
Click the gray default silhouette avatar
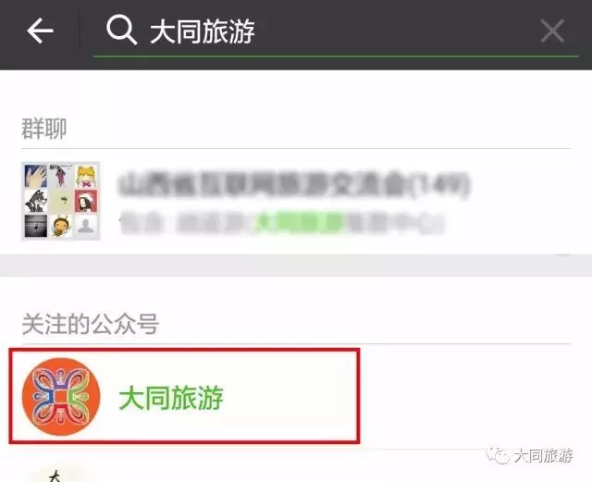86,226
